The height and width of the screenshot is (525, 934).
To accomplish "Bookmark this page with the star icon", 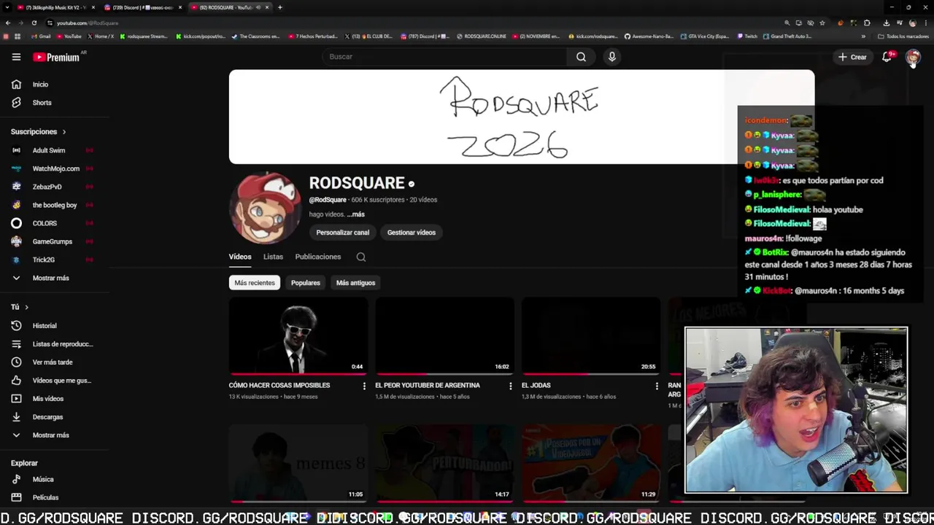I will tap(822, 23).
